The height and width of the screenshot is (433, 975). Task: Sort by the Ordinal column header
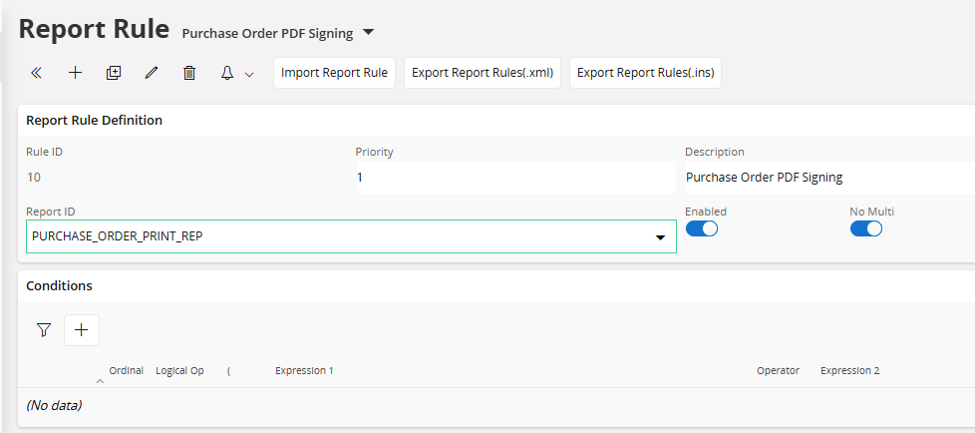coord(126,370)
